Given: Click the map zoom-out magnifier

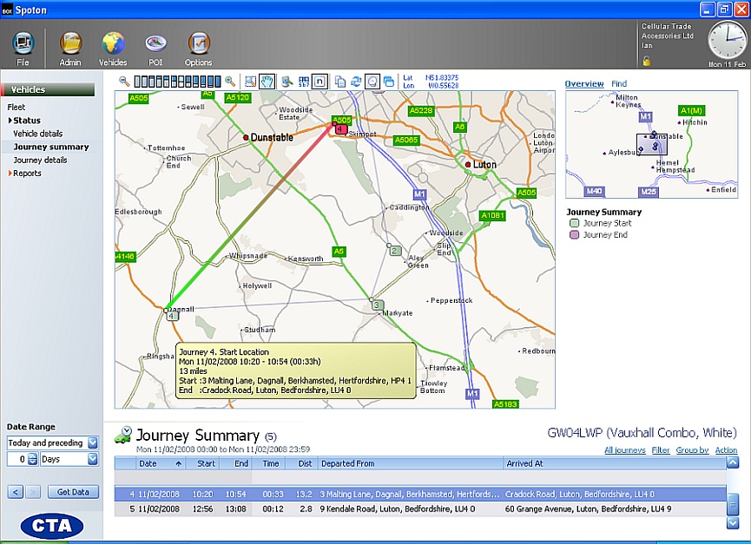Looking at the screenshot, I should point(125,82).
